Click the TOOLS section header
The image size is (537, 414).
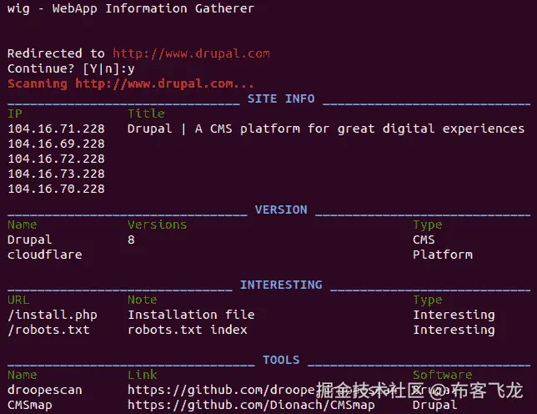[281, 360]
